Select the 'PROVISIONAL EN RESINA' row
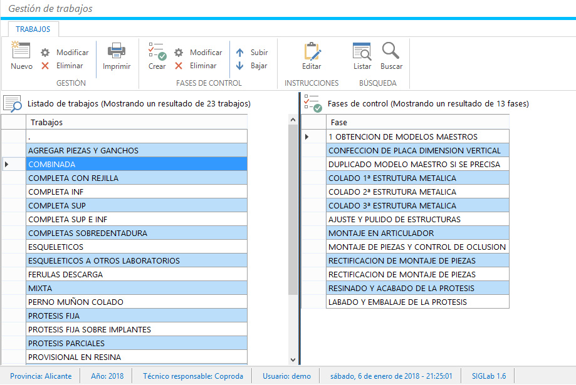Viewport: 576px width, 385px height. tap(137, 357)
